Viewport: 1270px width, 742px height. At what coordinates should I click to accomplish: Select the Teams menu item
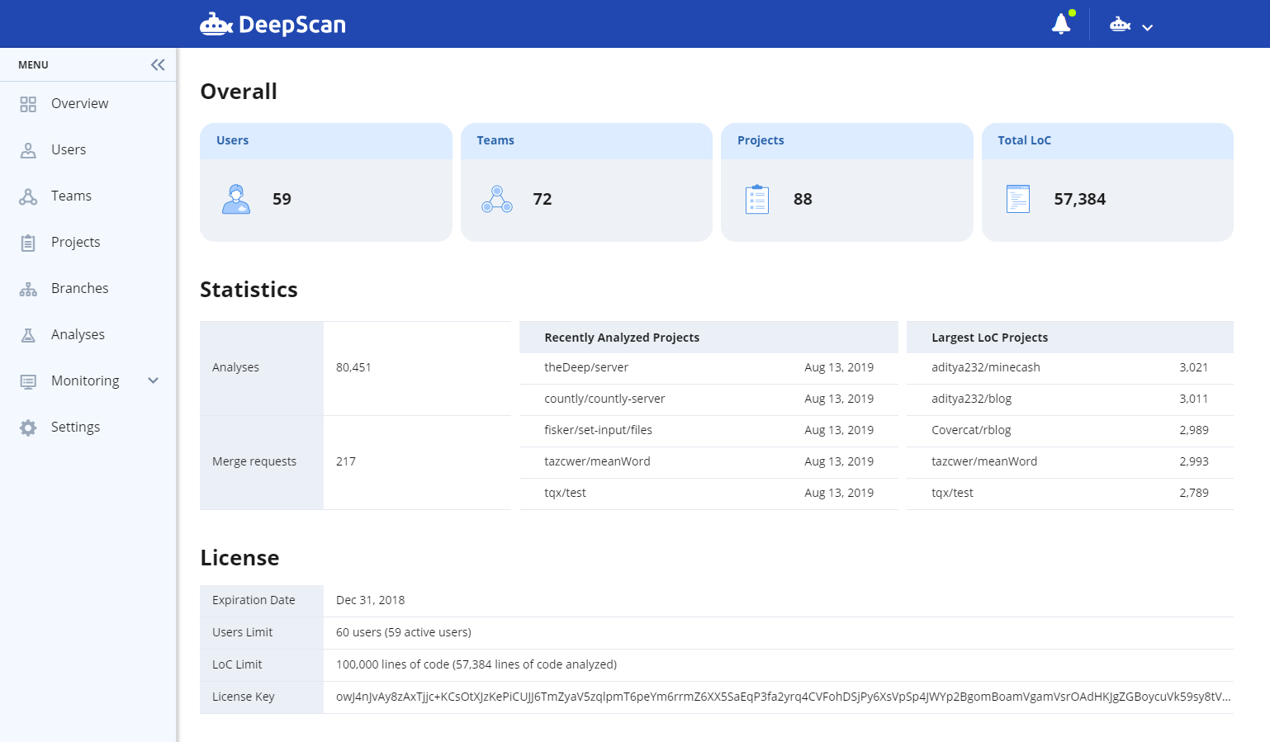pos(71,196)
